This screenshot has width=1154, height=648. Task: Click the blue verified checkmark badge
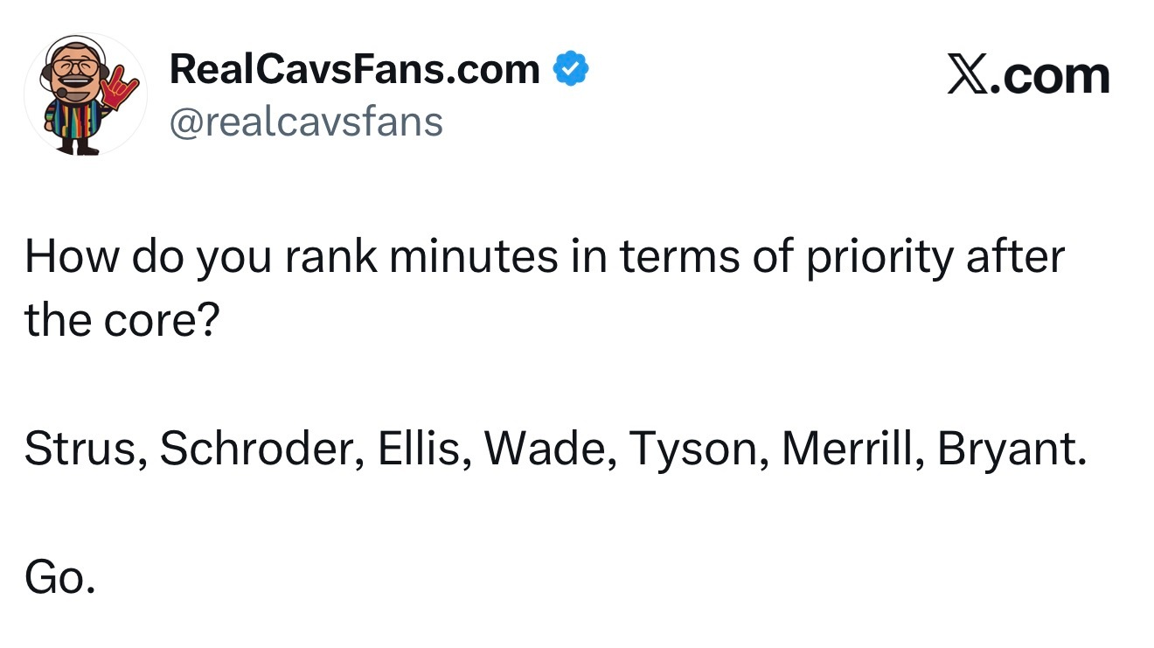[569, 70]
